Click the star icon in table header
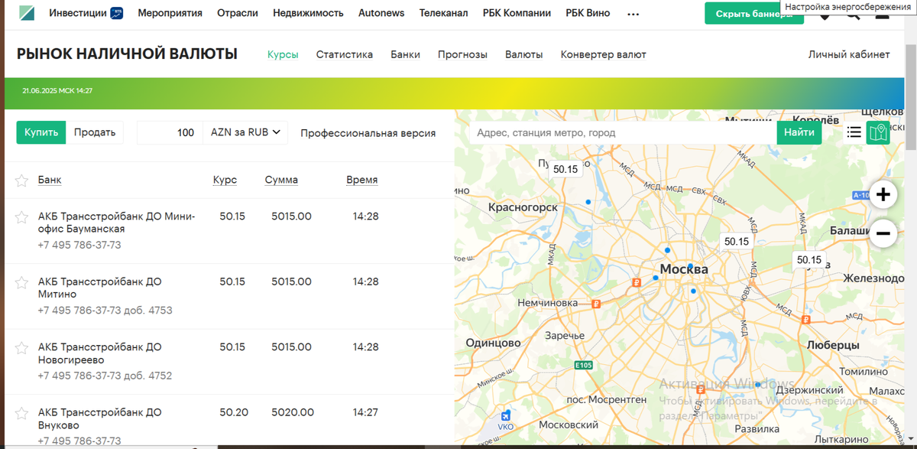This screenshot has width=917, height=449. click(x=21, y=181)
